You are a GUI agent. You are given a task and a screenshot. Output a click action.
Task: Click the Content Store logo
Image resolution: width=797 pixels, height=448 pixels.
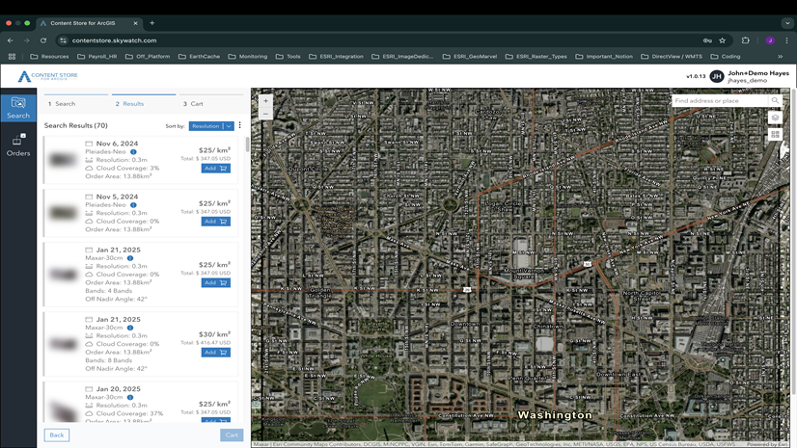click(48, 76)
